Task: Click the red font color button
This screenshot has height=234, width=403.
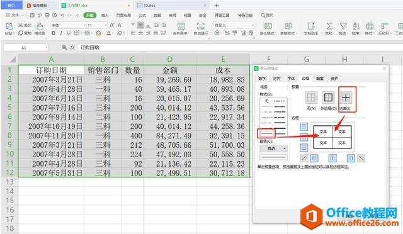Action: [109, 33]
